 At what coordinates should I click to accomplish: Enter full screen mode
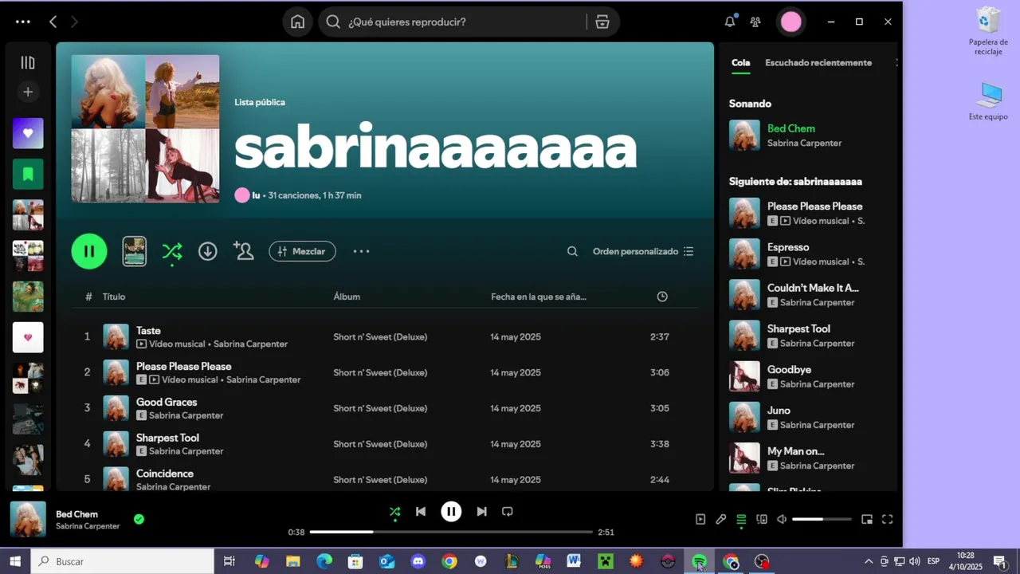click(x=887, y=519)
